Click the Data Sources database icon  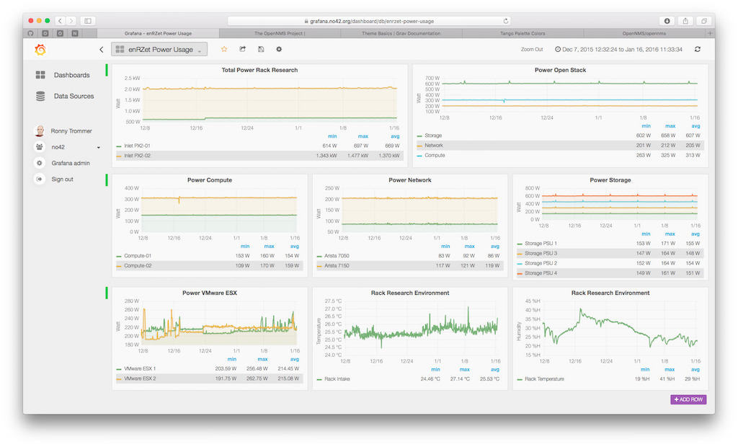(40, 96)
